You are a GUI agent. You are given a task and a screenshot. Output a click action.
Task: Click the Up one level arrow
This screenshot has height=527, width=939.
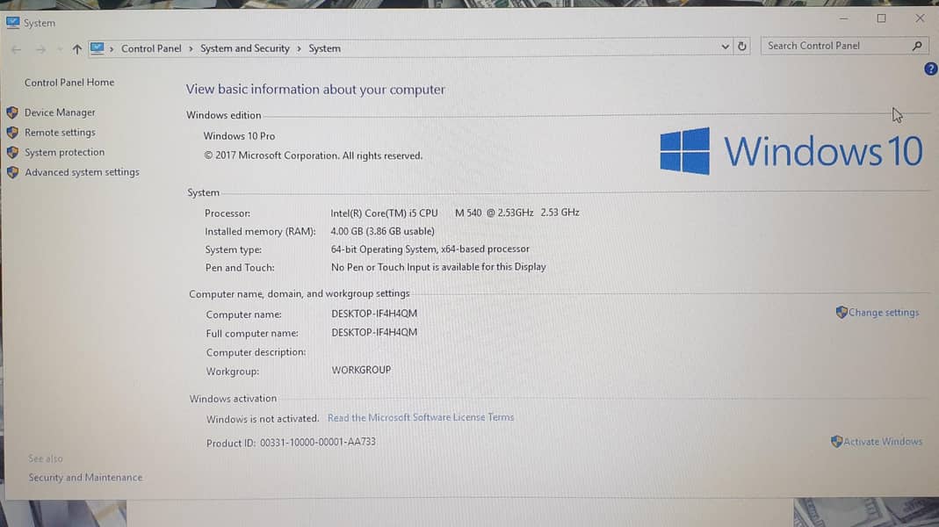[x=76, y=49]
